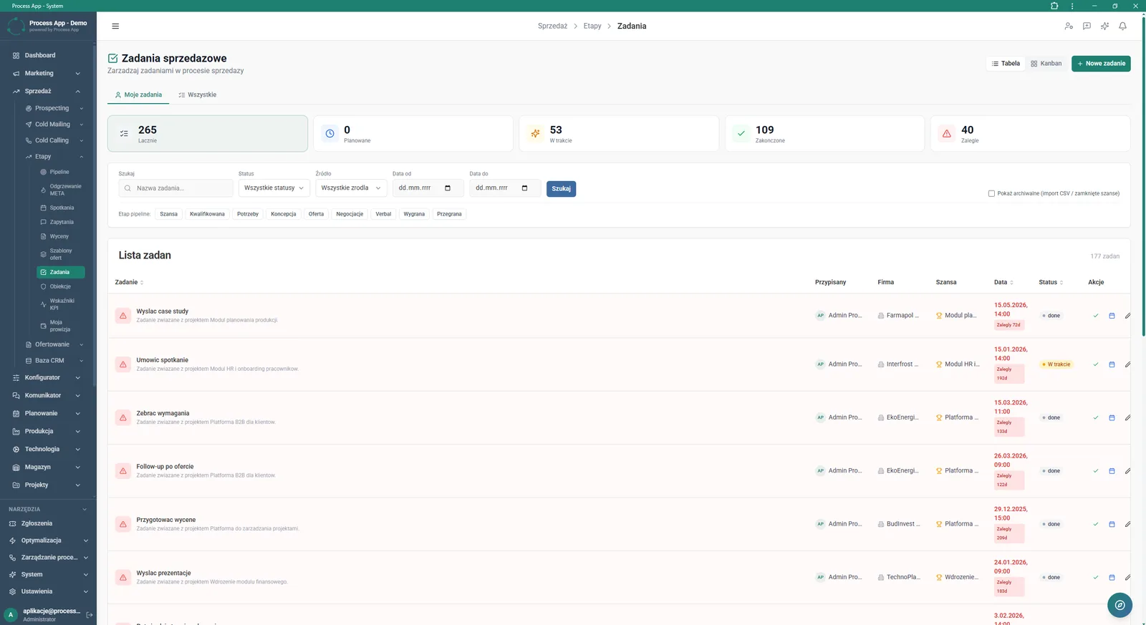1146x625 pixels.
Task: Open the chat message icon in header
Action: [x=1087, y=26]
